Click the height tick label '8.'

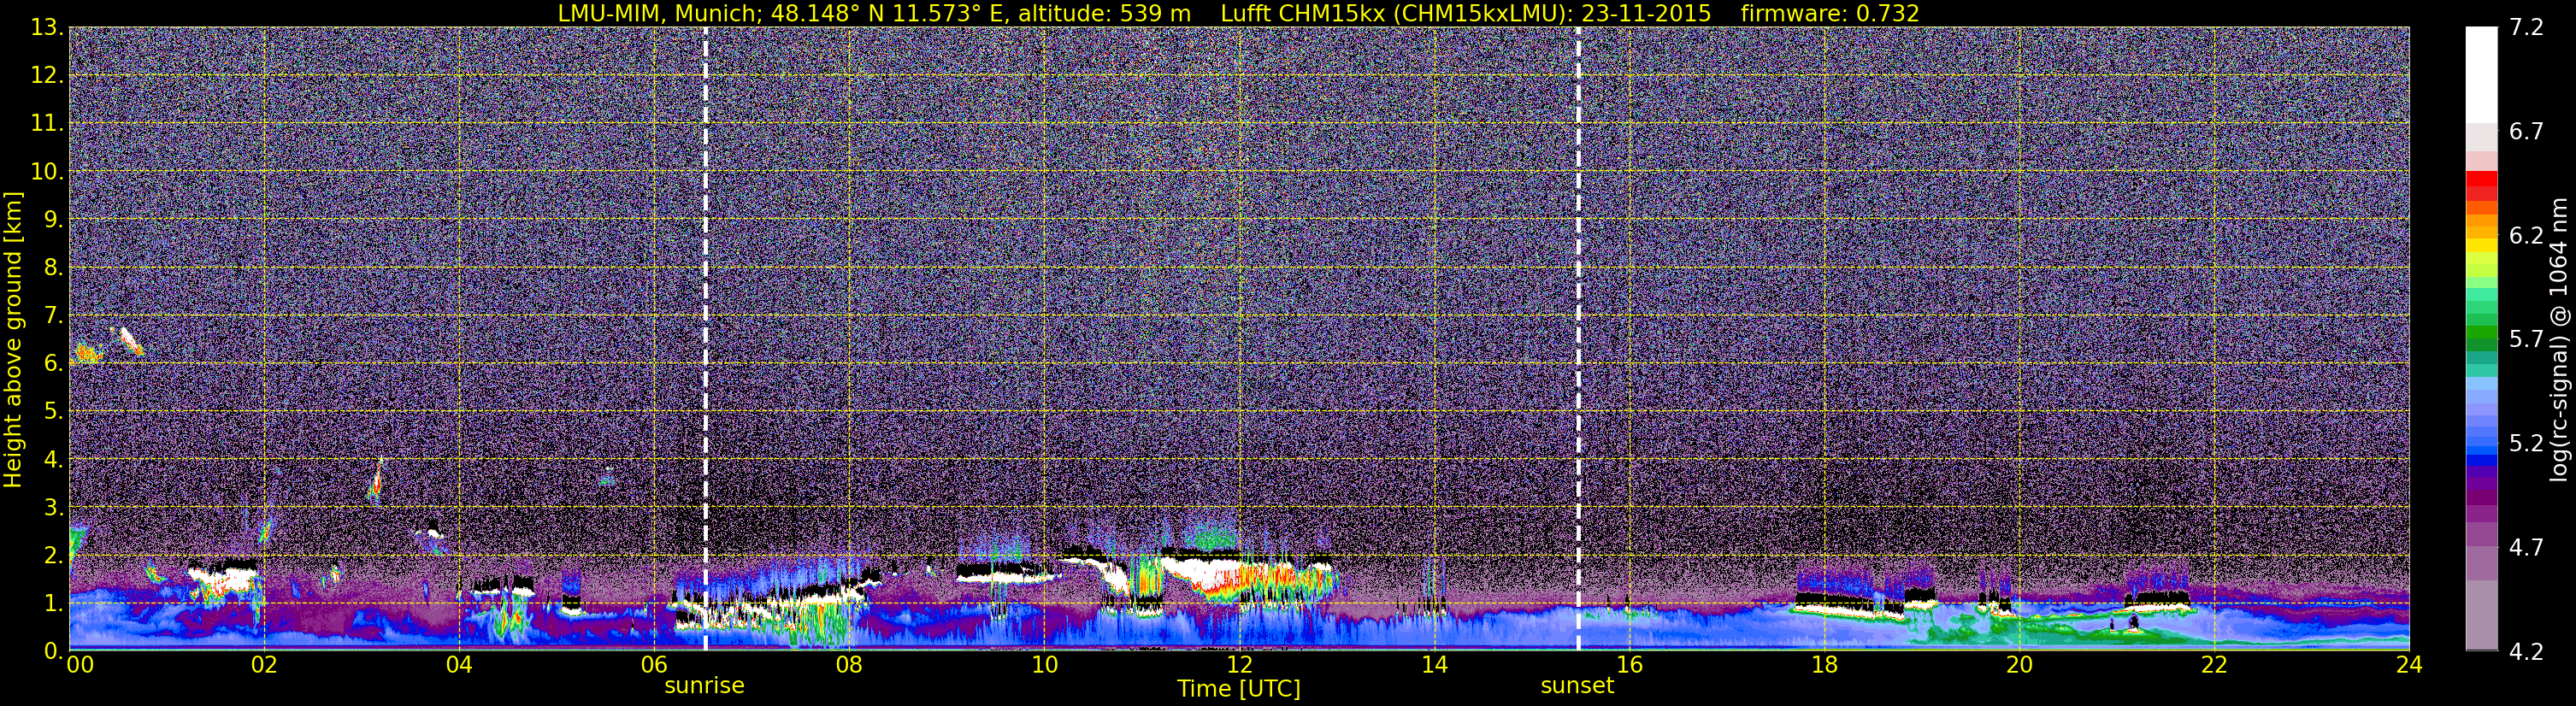click(x=52, y=267)
